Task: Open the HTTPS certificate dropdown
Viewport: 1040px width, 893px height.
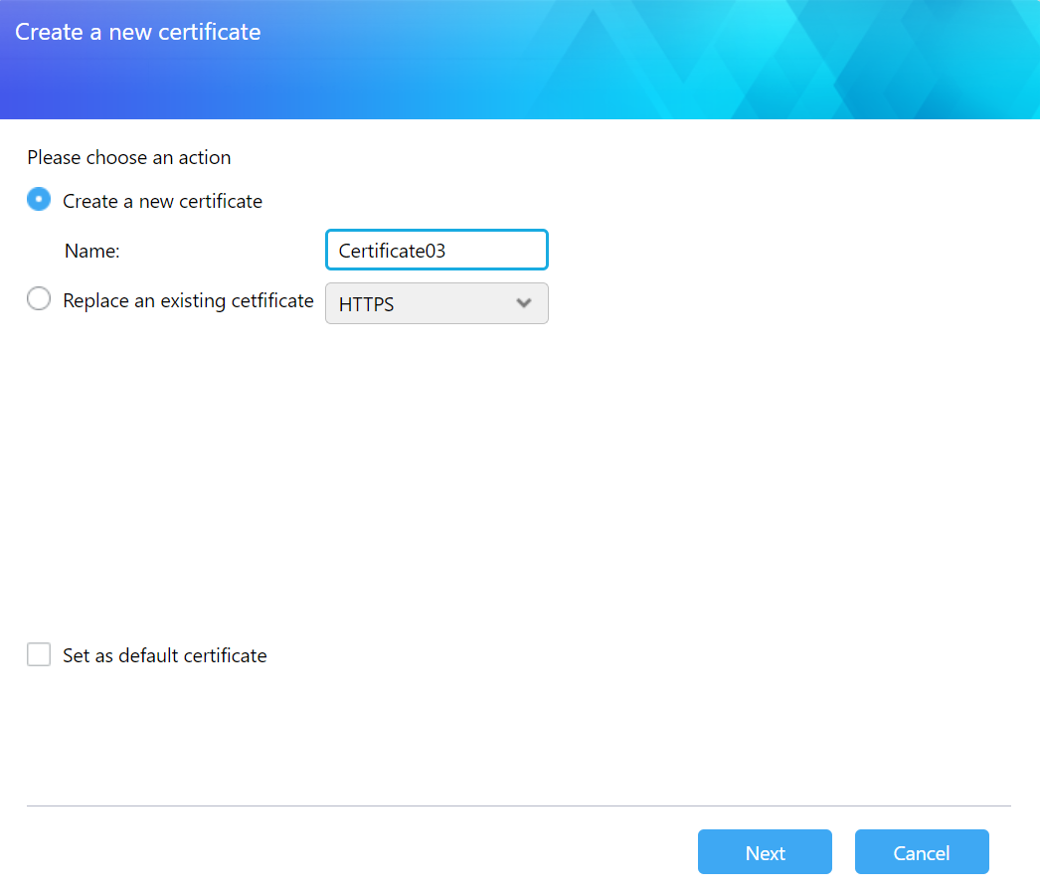Action: (x=436, y=303)
